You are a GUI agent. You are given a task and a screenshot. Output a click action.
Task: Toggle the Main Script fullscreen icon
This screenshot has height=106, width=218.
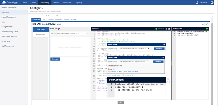point(169,29)
